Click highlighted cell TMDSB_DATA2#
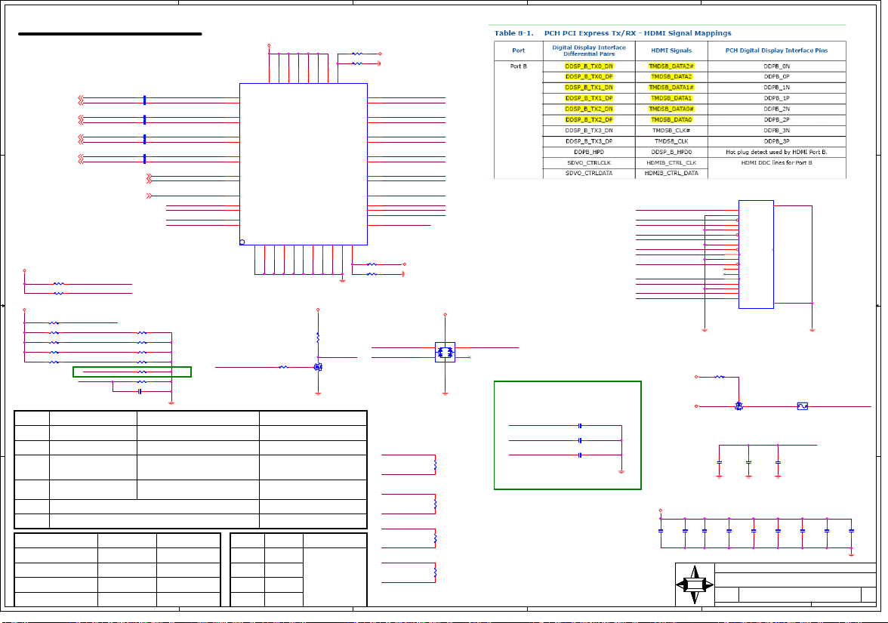The image size is (888, 623). [x=671, y=66]
